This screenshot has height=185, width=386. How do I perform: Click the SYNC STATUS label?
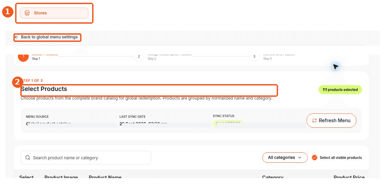tap(223, 116)
